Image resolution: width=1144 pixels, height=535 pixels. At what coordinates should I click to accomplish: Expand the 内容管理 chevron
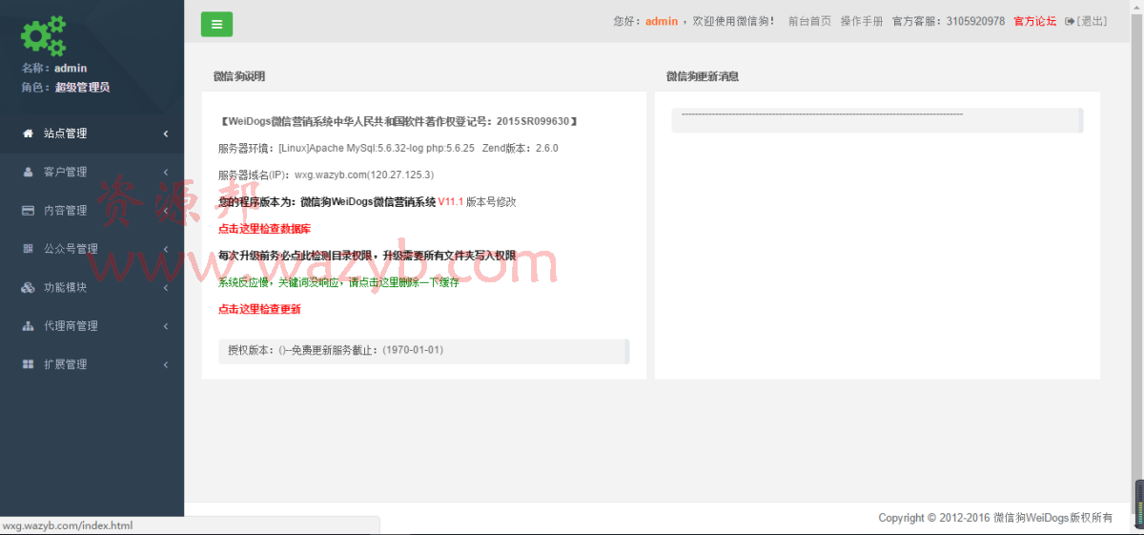[166, 211]
